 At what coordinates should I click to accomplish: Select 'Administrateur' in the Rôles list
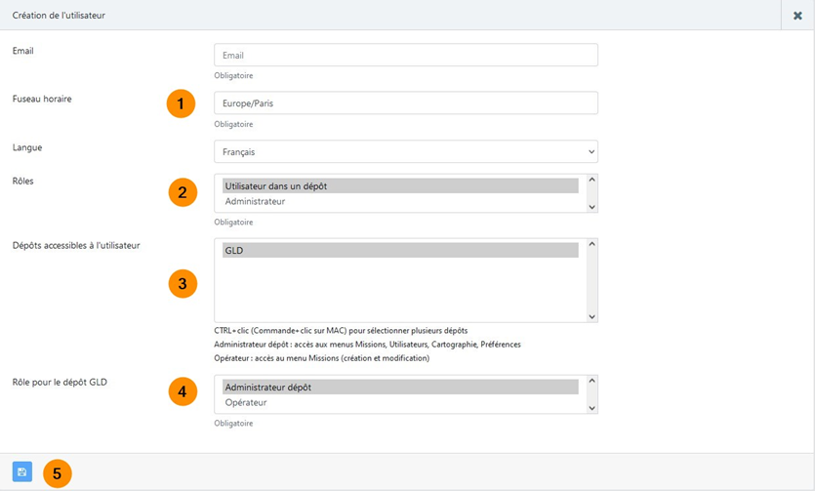(400, 202)
